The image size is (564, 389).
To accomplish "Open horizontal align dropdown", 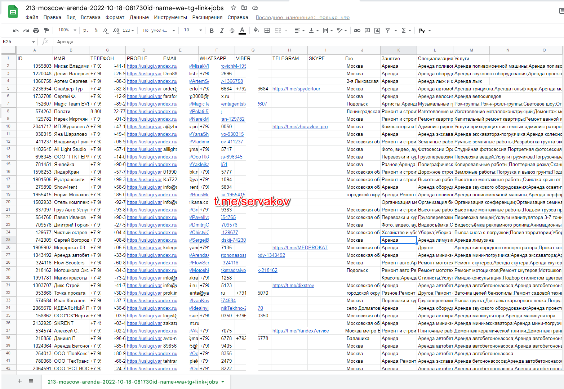I will tap(299, 30).
